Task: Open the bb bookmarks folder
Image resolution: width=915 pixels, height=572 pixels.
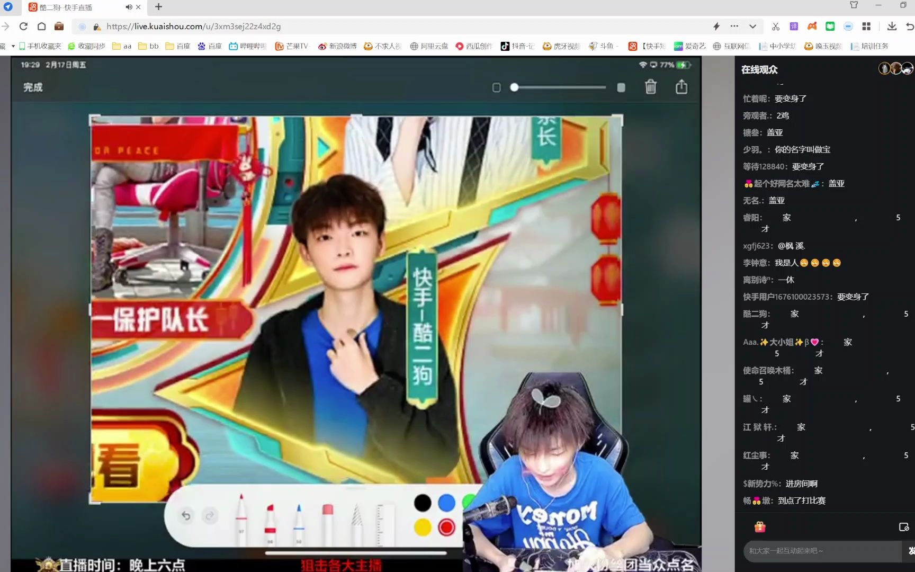Action: point(149,47)
